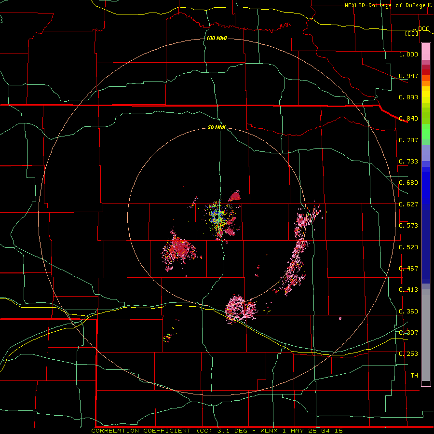Click the bright green segment of color bar
The image size is (434, 434).
coord(426,132)
